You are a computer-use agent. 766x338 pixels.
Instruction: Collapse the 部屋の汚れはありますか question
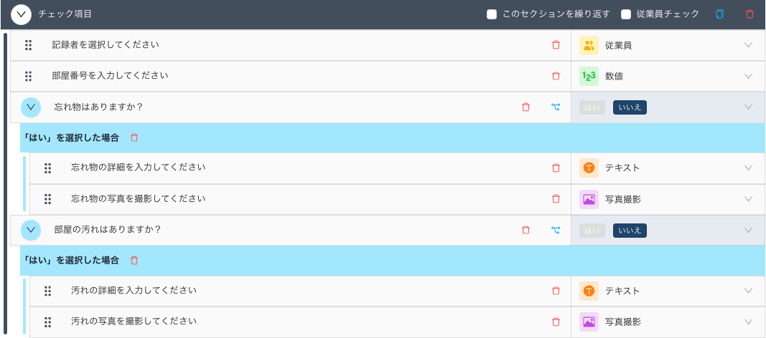[x=31, y=231]
